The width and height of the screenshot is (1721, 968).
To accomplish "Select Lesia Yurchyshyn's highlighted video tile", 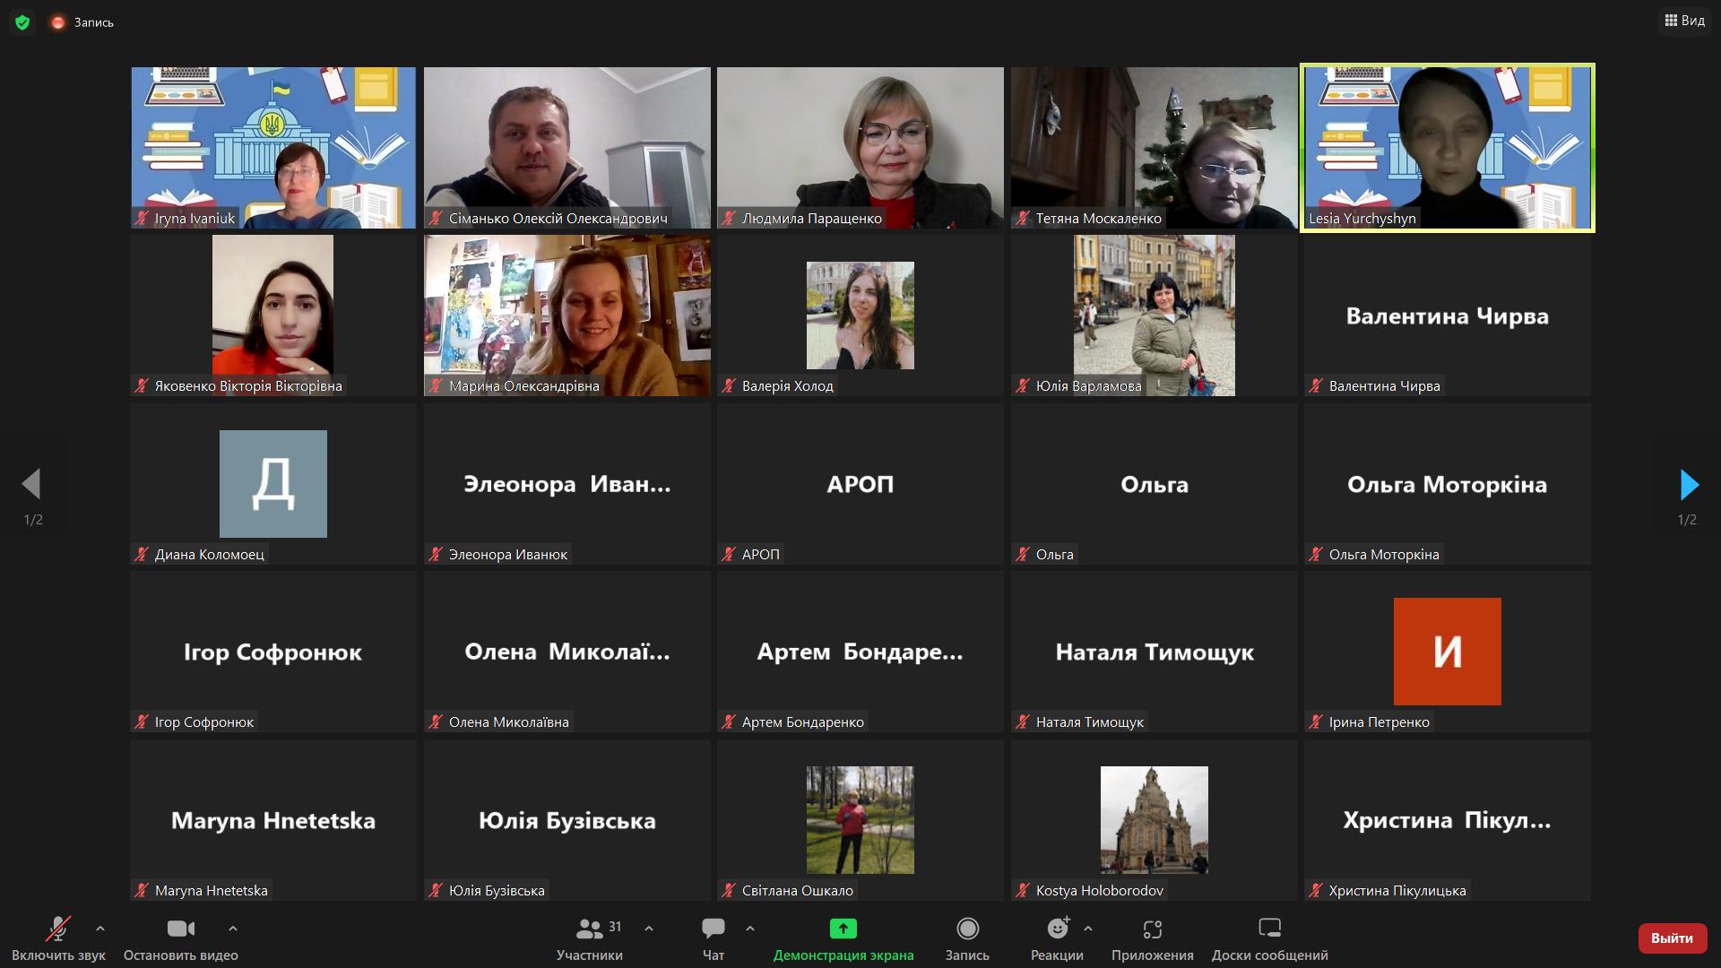I will click(x=1448, y=148).
